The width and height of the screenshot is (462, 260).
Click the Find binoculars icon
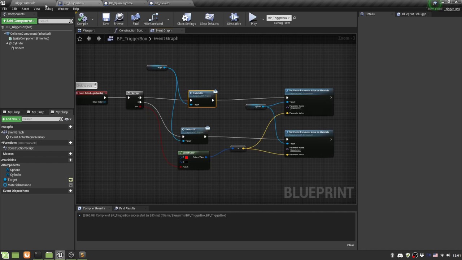[136, 18]
